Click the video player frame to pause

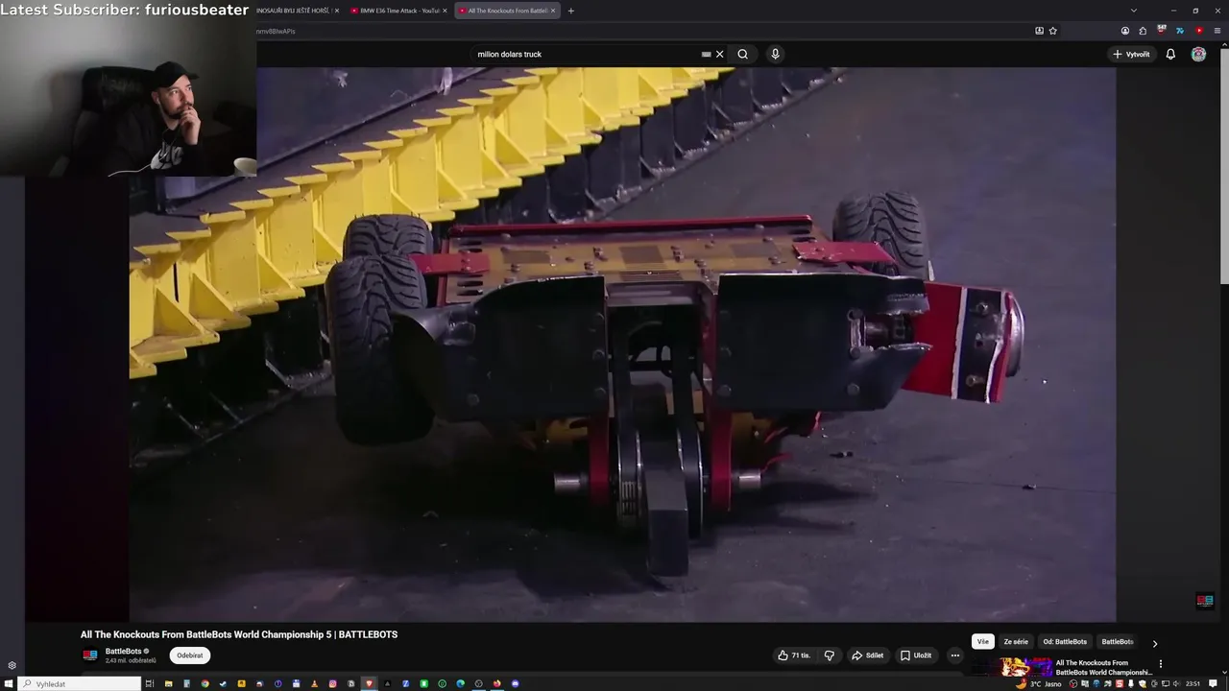tap(622, 345)
